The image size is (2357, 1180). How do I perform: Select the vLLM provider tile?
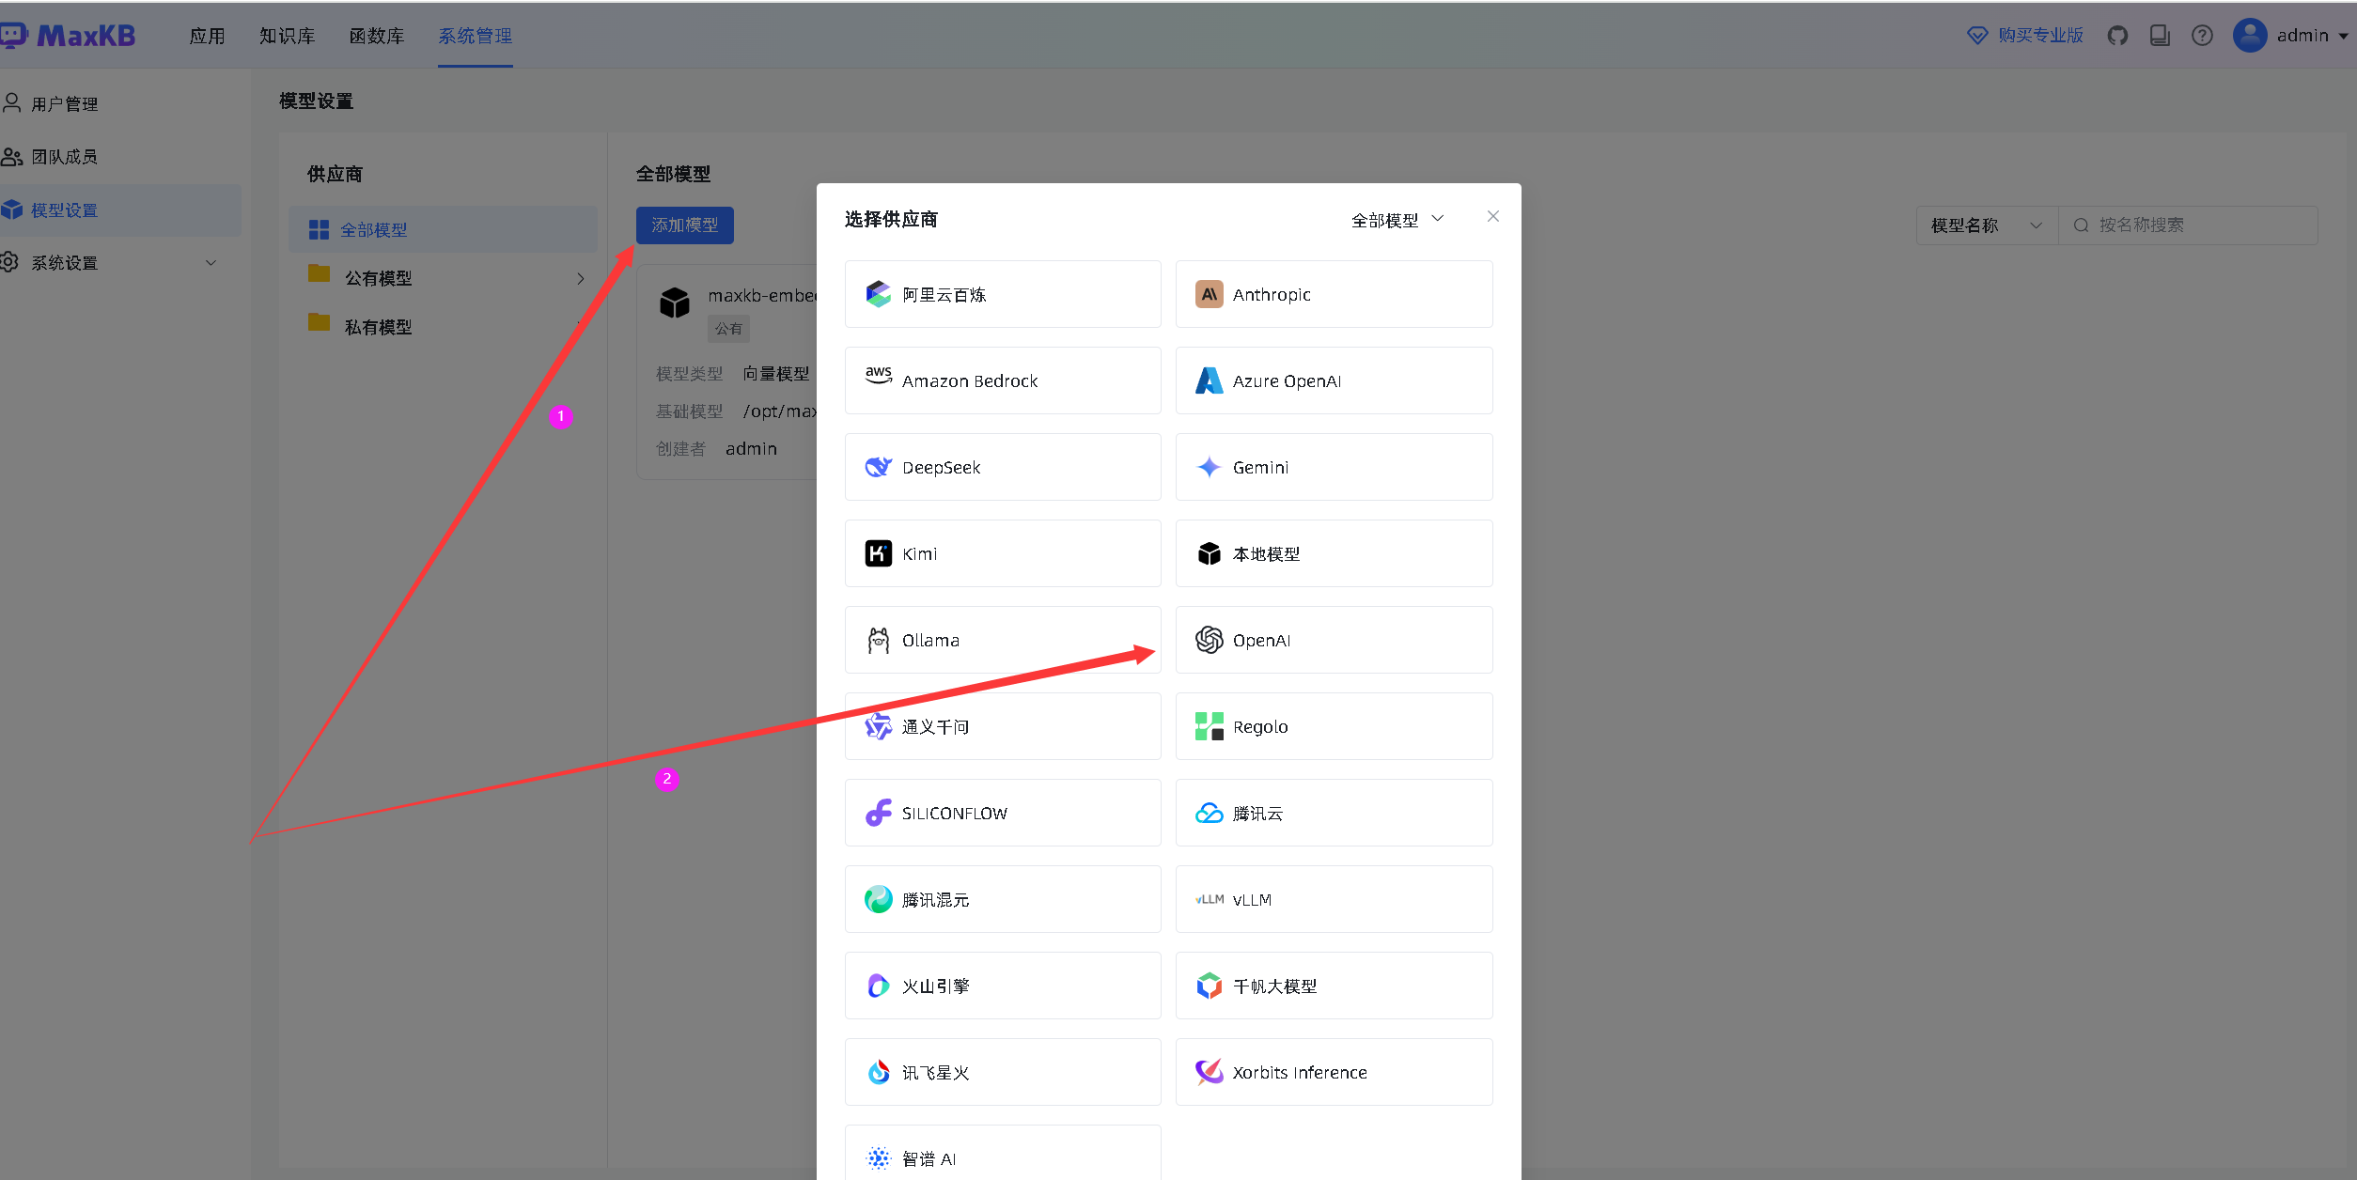[1334, 899]
